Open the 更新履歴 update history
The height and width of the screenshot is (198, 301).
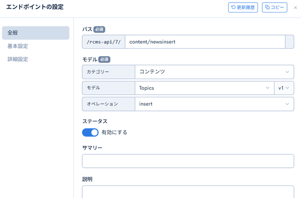pos(243,8)
